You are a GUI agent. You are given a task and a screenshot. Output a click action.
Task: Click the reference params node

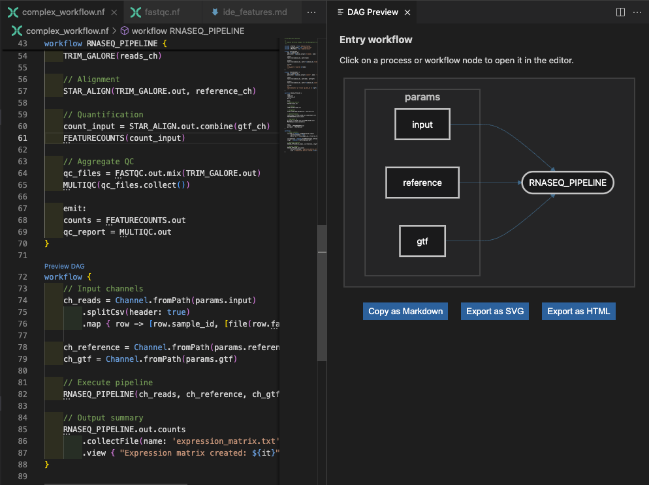click(x=422, y=183)
